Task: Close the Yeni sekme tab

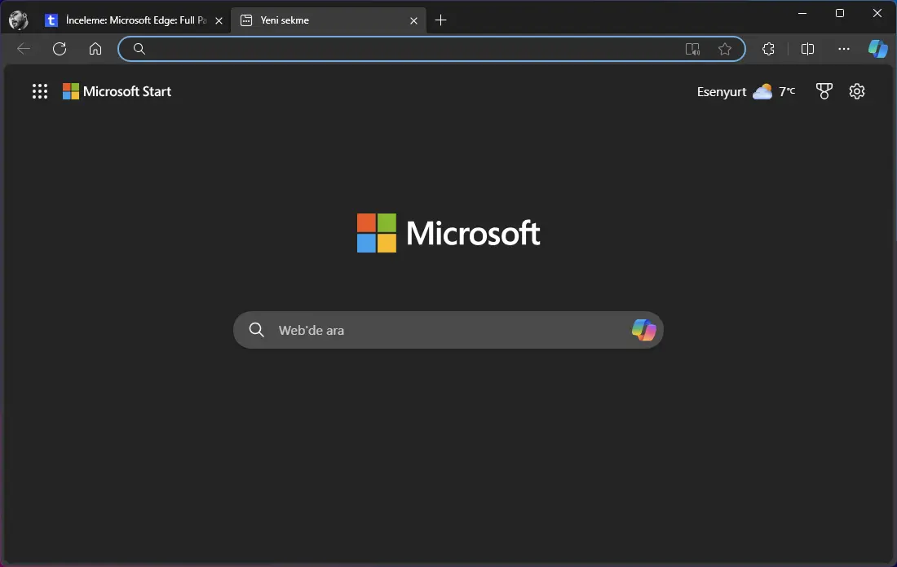Action: 413,20
